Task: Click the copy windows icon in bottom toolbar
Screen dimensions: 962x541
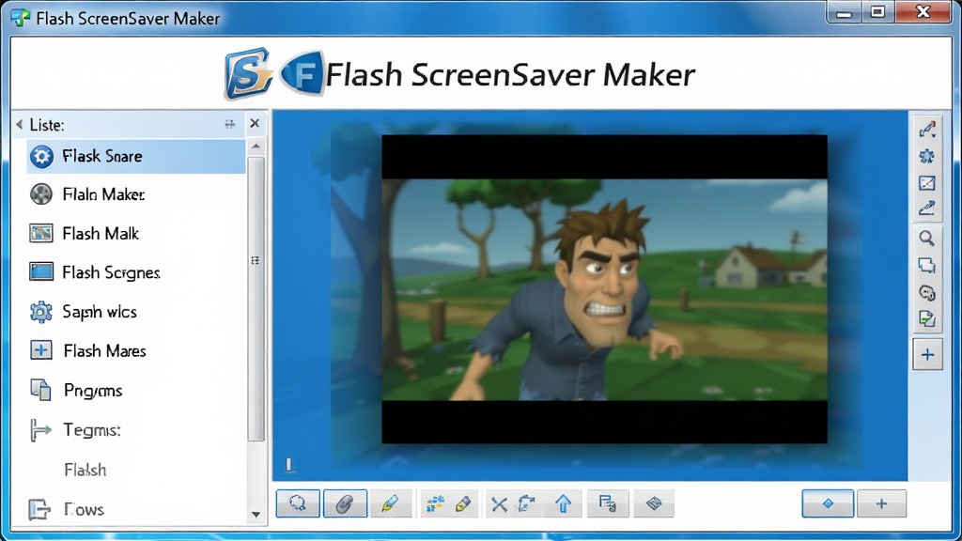Action: (608, 503)
